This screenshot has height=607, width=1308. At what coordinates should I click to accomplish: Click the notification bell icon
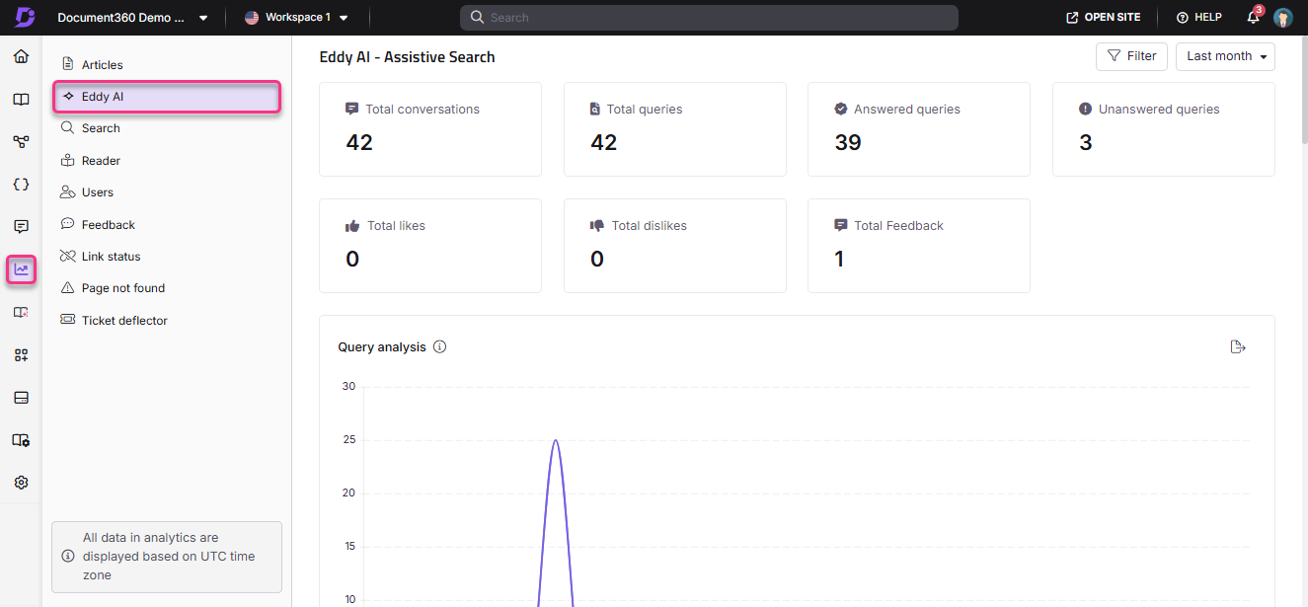click(1252, 17)
